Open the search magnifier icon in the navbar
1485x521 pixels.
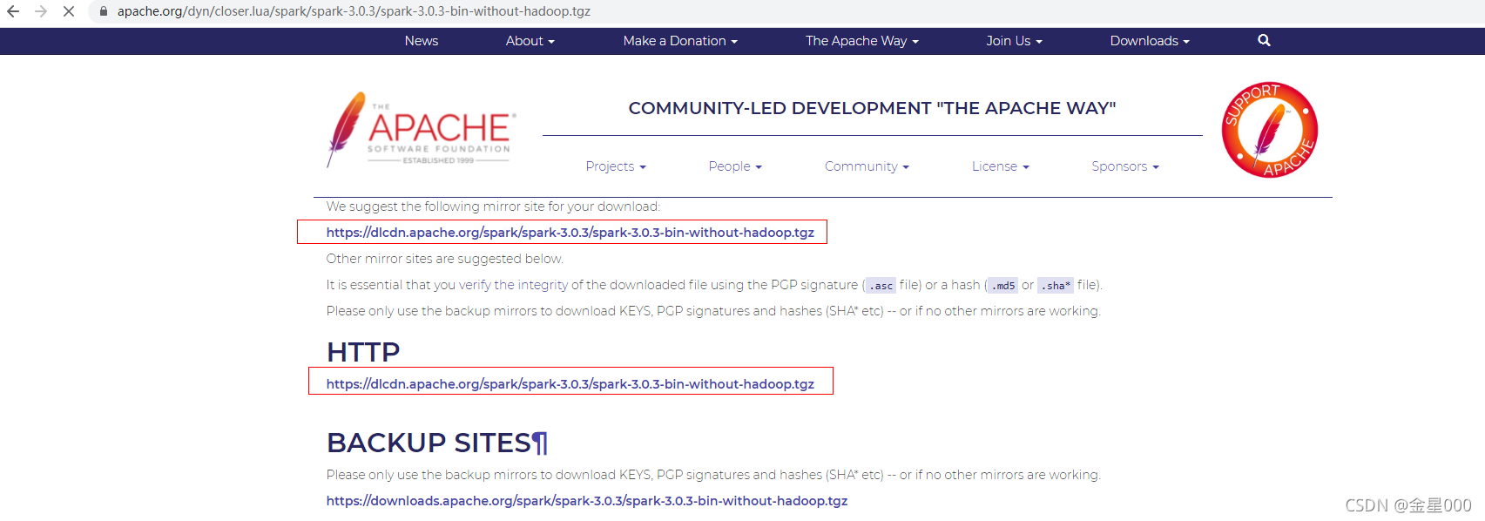pyautogui.click(x=1264, y=40)
